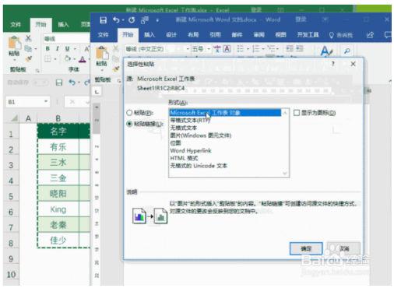Select the 粘贴 radio button
This screenshot has height=288, width=394.
click(x=129, y=113)
